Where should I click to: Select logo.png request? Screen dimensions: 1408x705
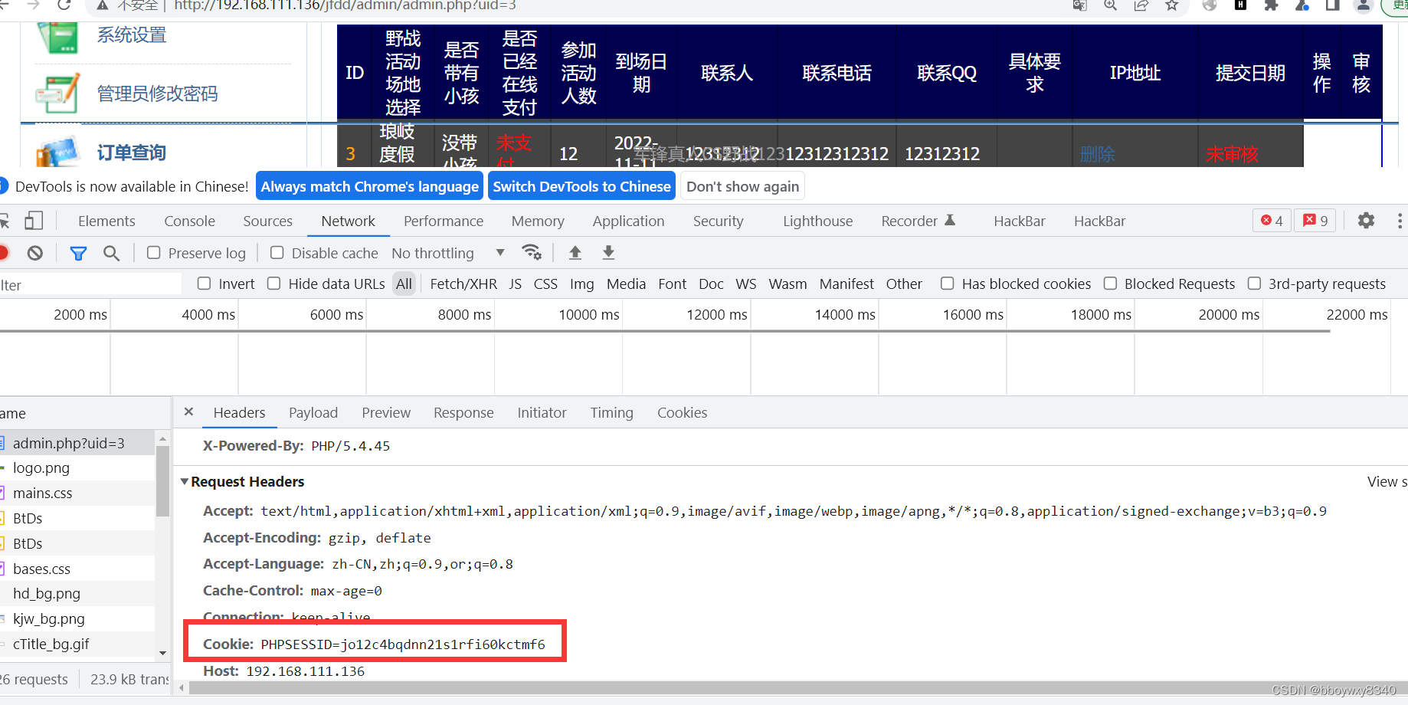tap(77, 467)
